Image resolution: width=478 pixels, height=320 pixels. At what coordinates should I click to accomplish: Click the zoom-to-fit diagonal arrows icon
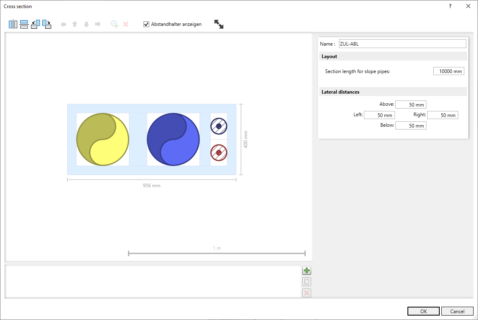point(219,24)
